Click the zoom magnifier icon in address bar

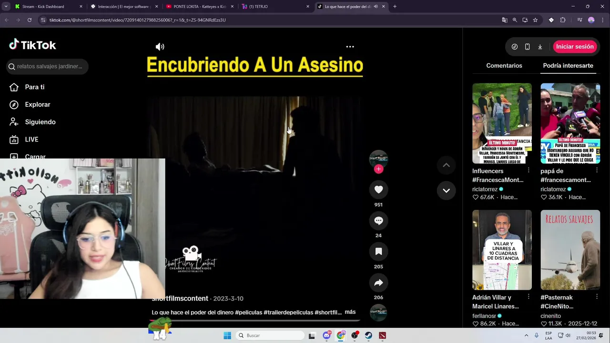point(515,20)
